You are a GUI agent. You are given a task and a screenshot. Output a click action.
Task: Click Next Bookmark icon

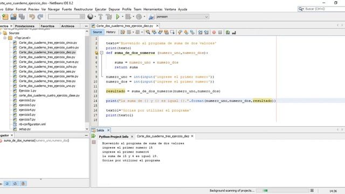[186, 32]
